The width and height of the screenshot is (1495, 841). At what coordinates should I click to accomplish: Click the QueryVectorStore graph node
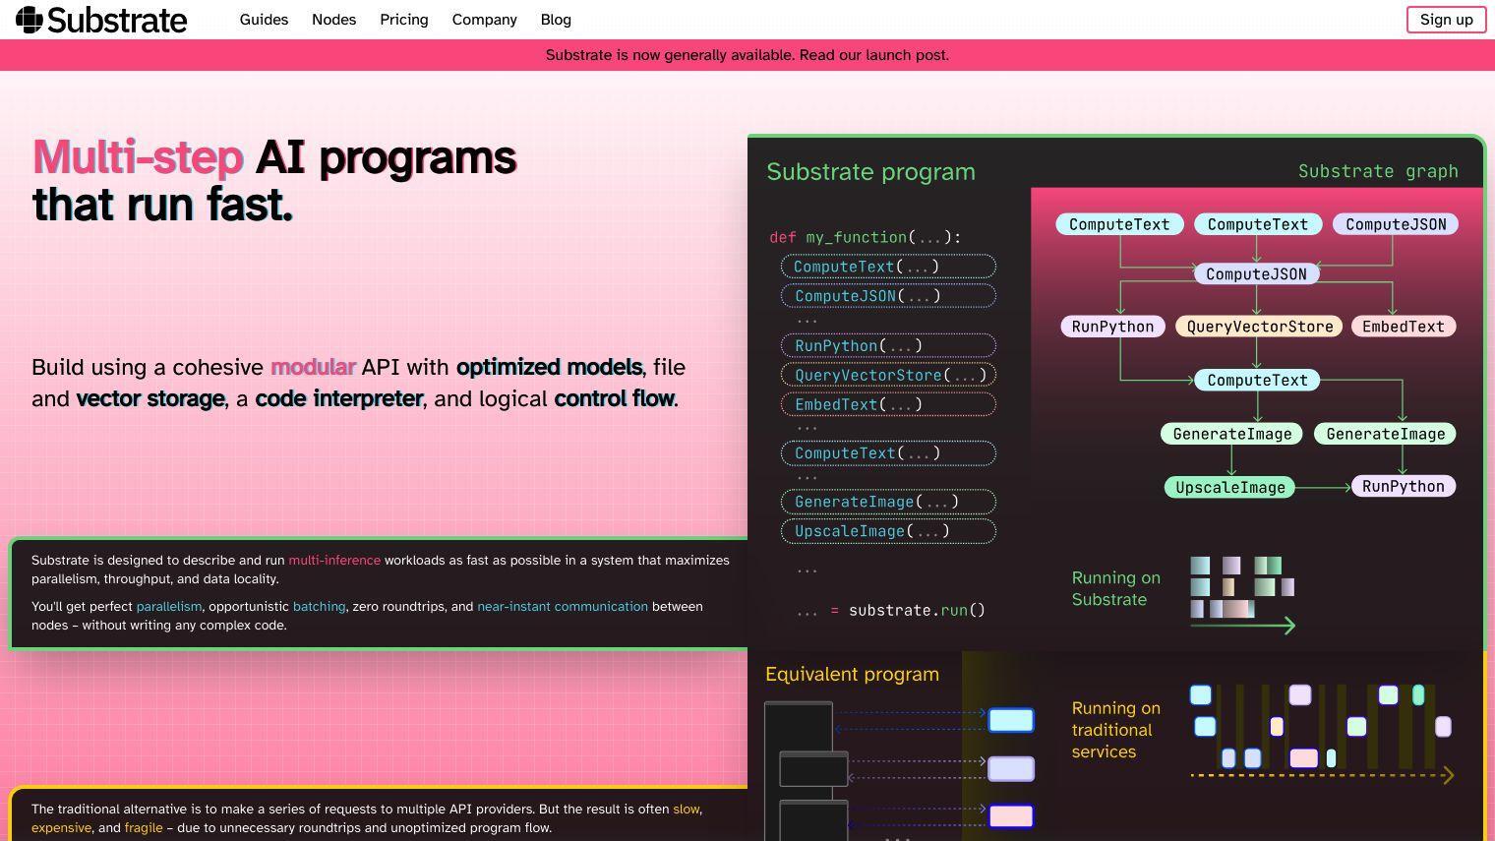(1259, 327)
